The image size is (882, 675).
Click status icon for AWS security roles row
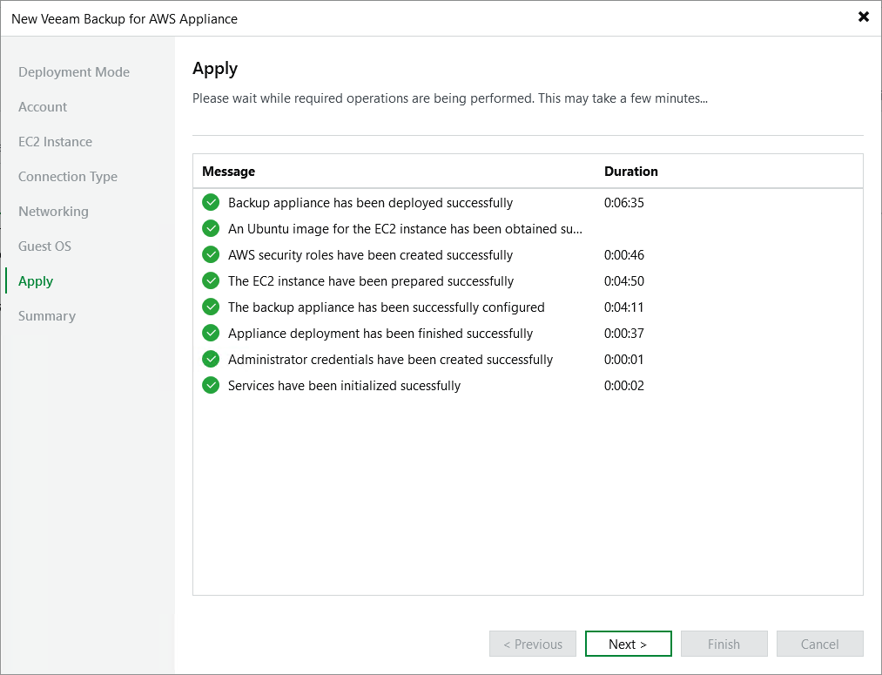point(211,255)
